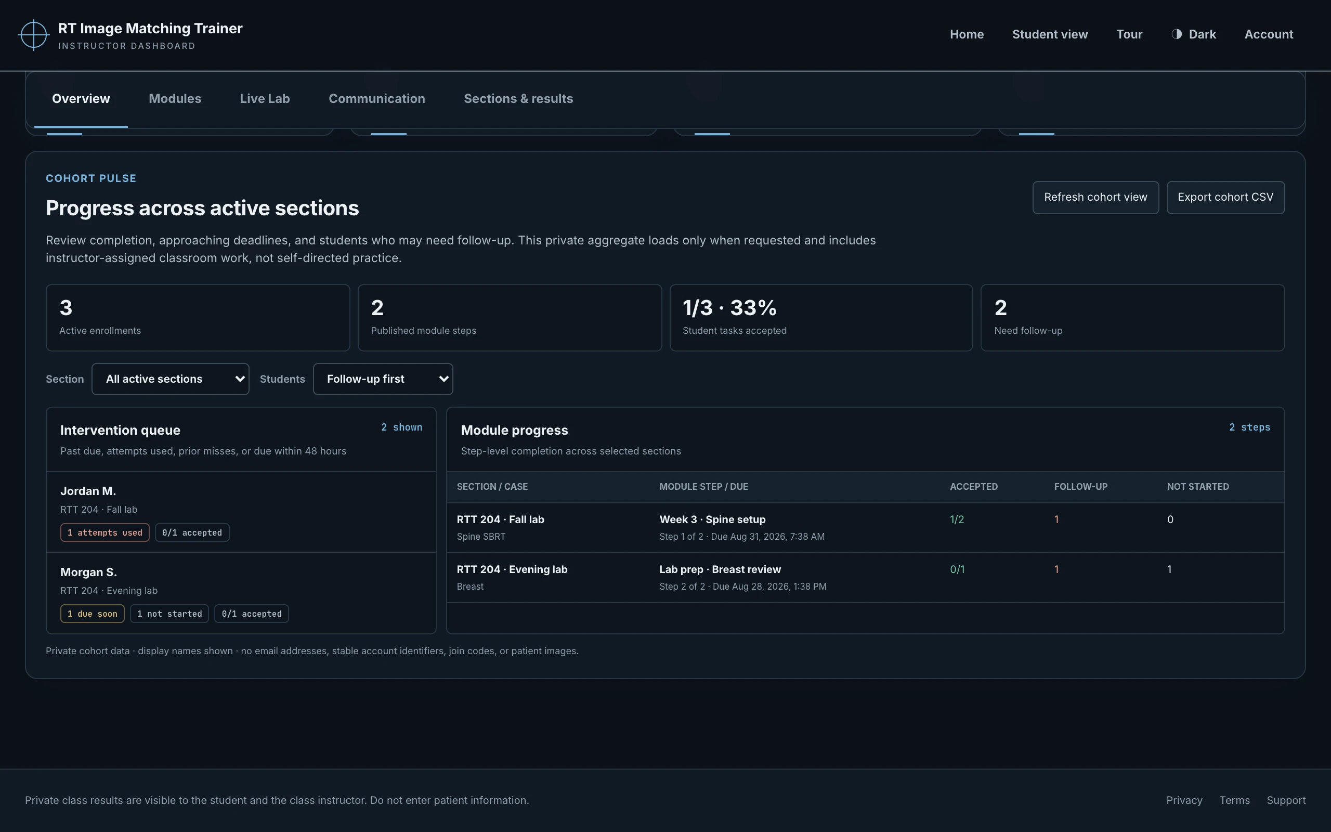Switch to the Modules tab
Viewport: 1331px width, 832px height.
pos(175,99)
